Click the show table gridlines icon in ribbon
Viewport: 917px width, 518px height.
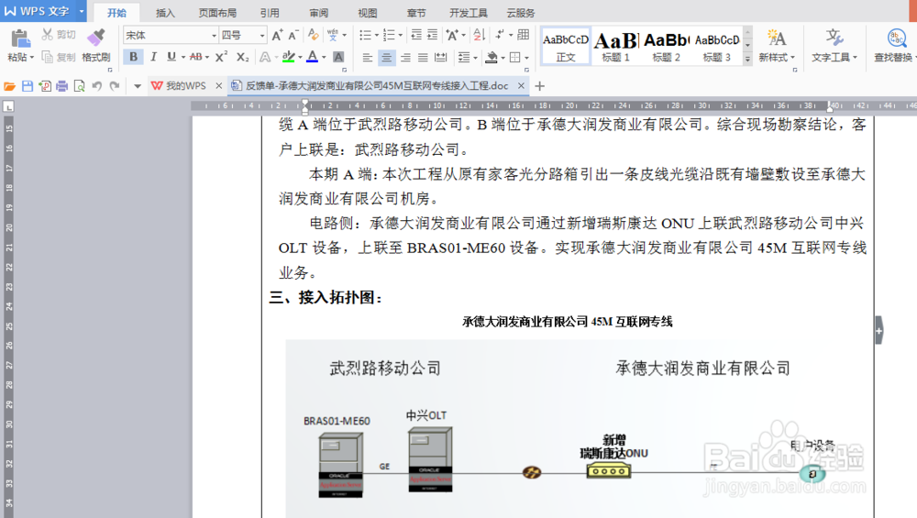pos(524,35)
